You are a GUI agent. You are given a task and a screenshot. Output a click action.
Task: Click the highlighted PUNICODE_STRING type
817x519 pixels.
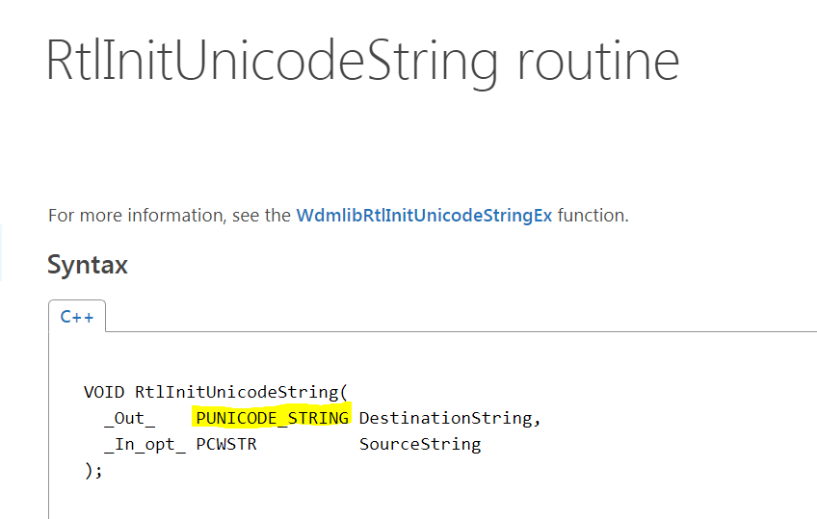pyautogui.click(x=272, y=418)
